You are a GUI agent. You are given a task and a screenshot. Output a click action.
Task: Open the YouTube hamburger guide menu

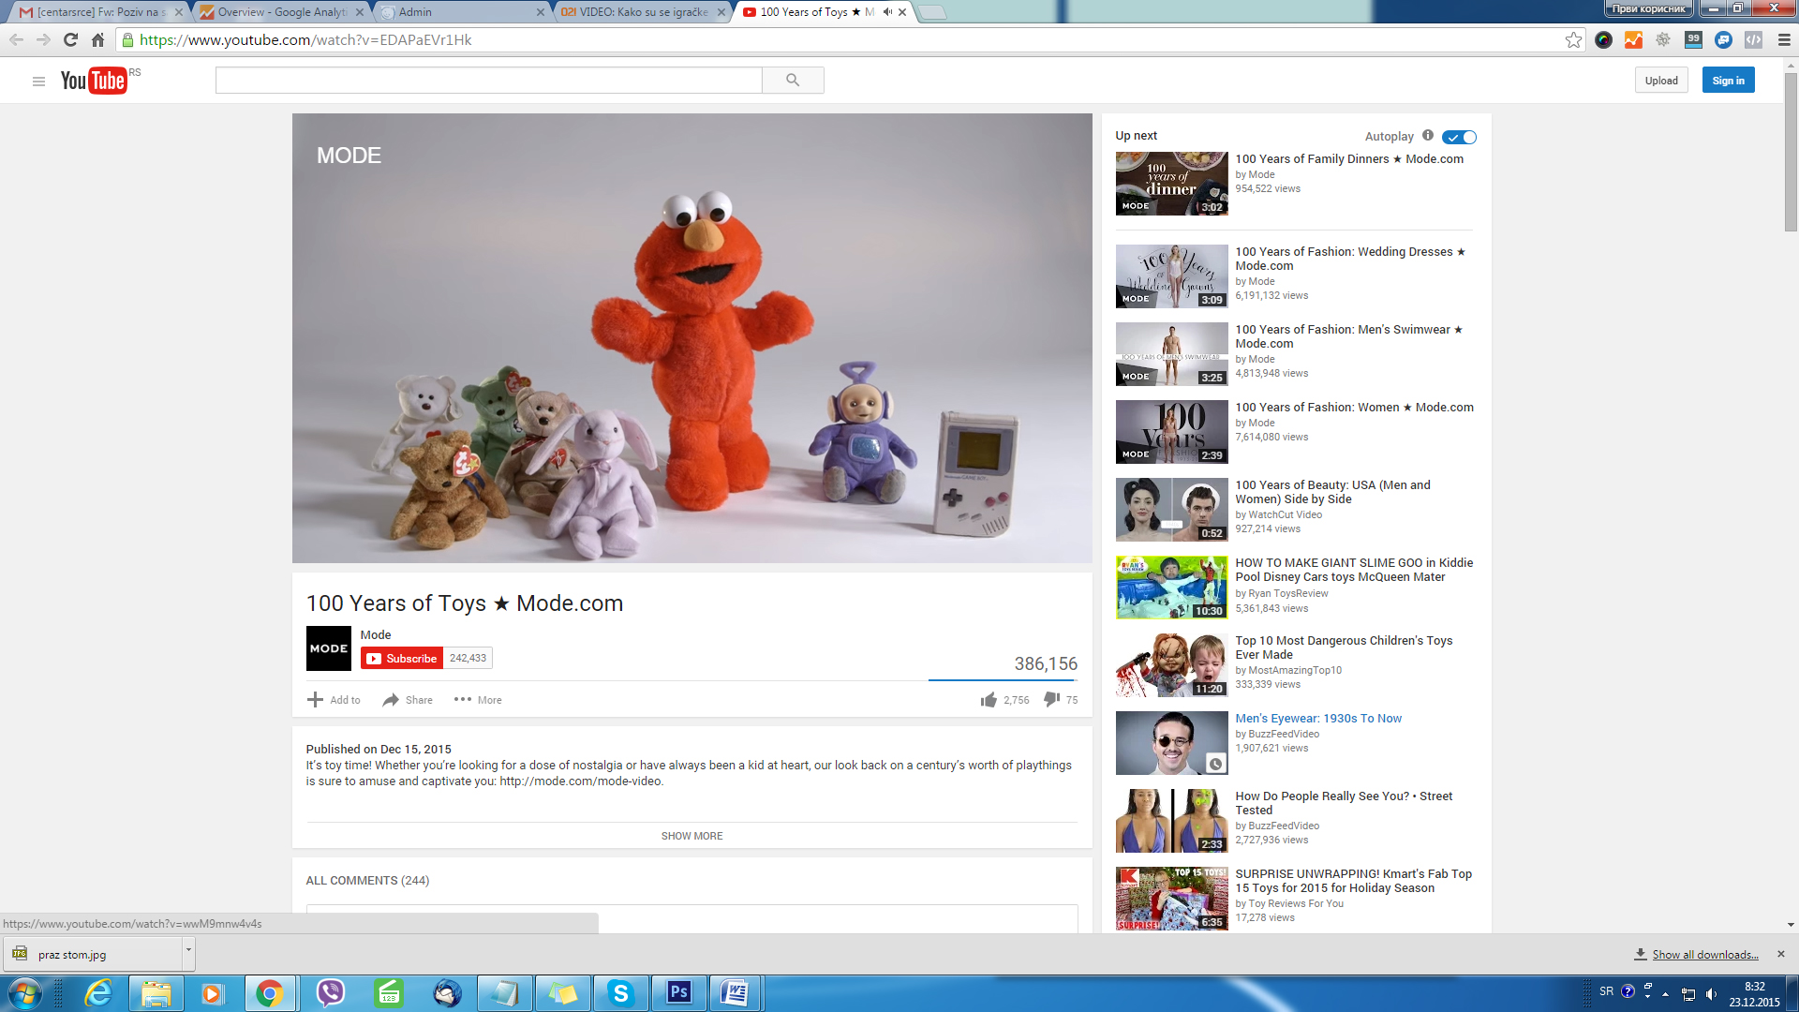coord(38,82)
